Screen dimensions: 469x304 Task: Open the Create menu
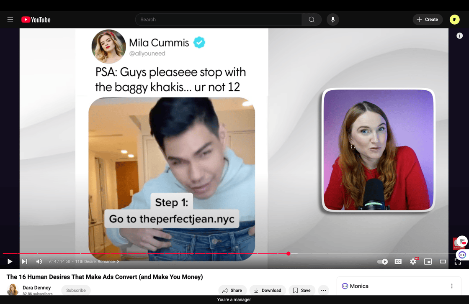[x=427, y=19]
